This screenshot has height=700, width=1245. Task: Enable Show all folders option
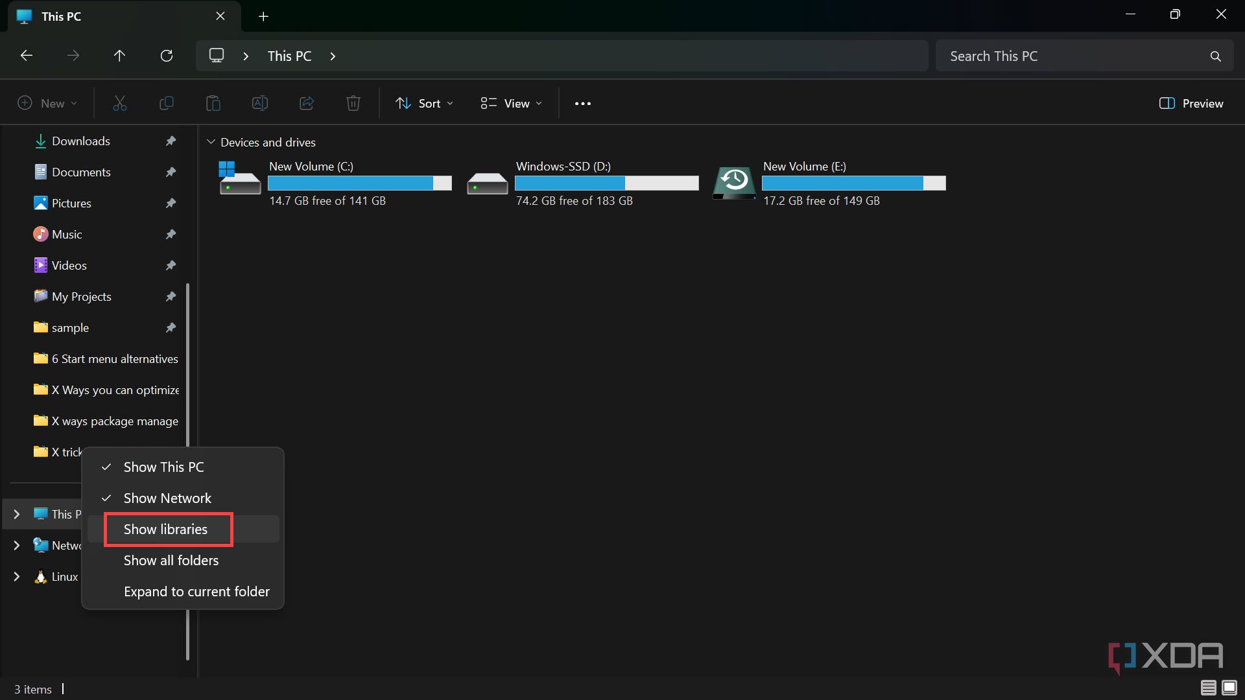(x=183, y=560)
